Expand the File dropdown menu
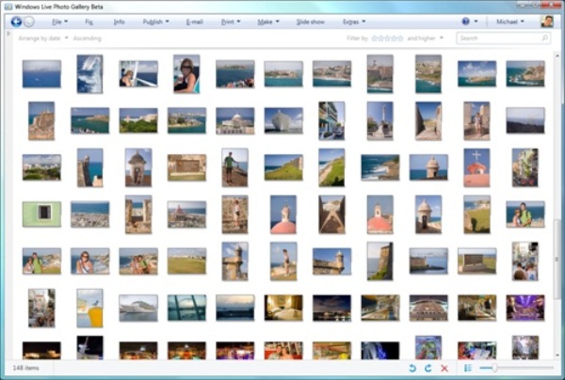 pyautogui.click(x=60, y=21)
